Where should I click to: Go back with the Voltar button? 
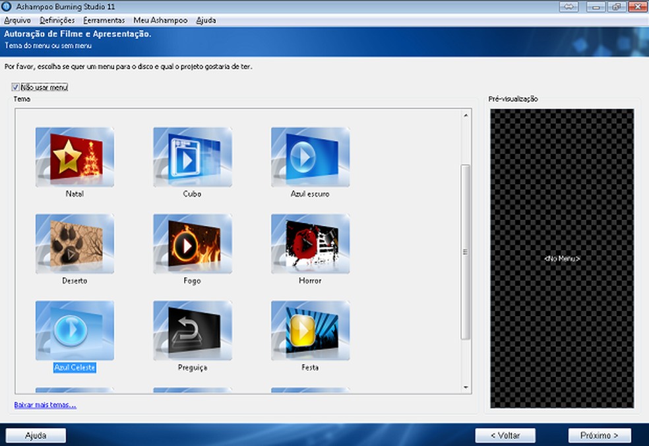[x=505, y=435]
